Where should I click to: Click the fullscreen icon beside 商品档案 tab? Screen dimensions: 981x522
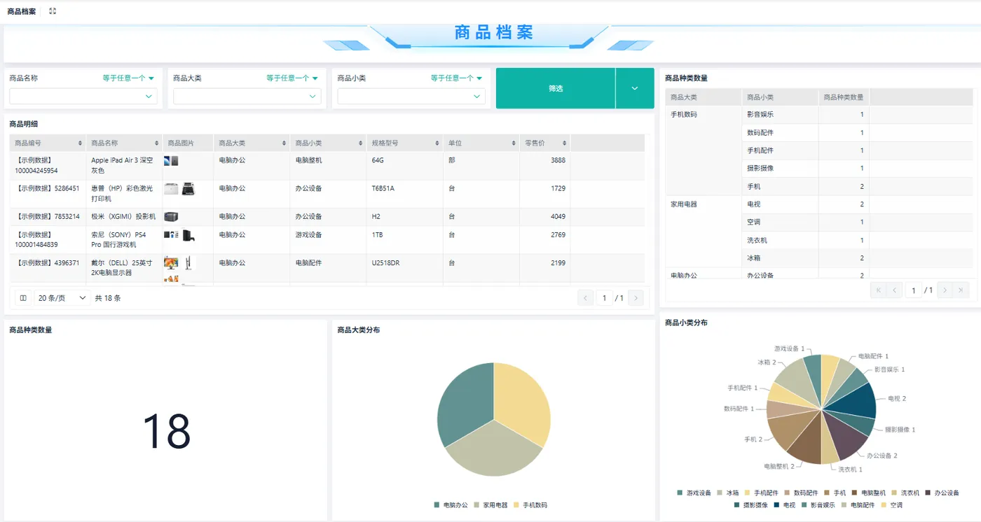53,11
